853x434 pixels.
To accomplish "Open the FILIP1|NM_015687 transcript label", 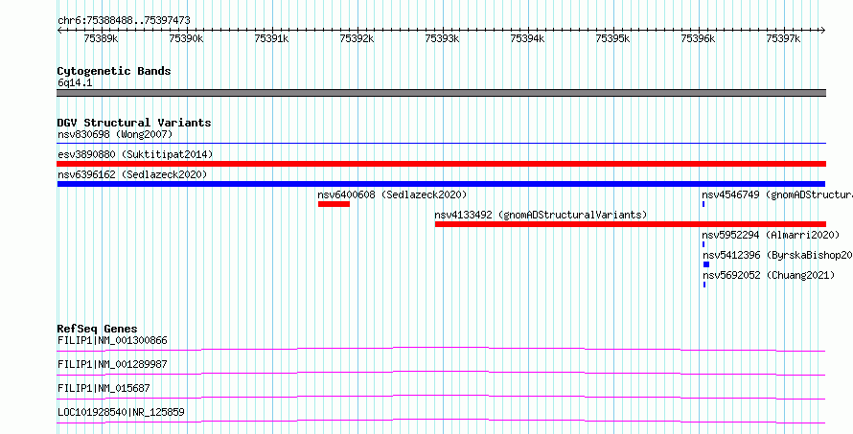I will point(104,388).
